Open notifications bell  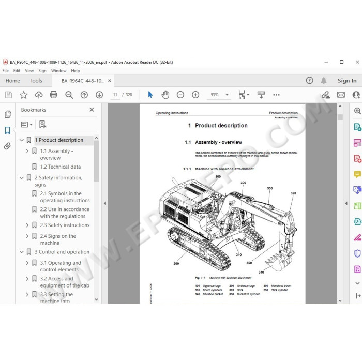click(324, 80)
